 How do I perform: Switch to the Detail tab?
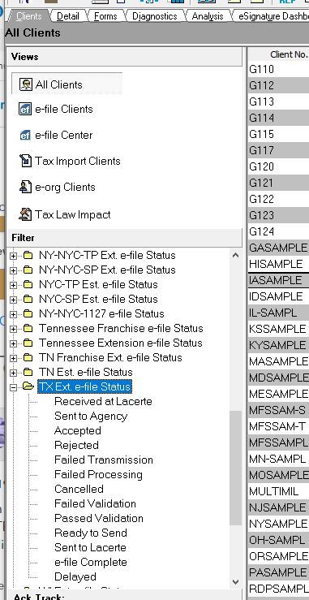point(67,16)
